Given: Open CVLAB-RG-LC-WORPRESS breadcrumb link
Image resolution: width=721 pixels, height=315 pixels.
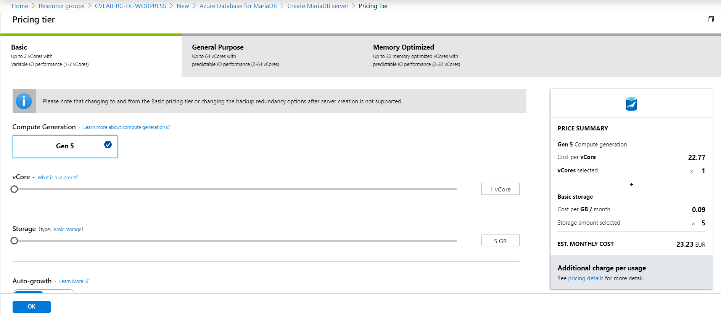Looking at the screenshot, I should click(x=130, y=6).
